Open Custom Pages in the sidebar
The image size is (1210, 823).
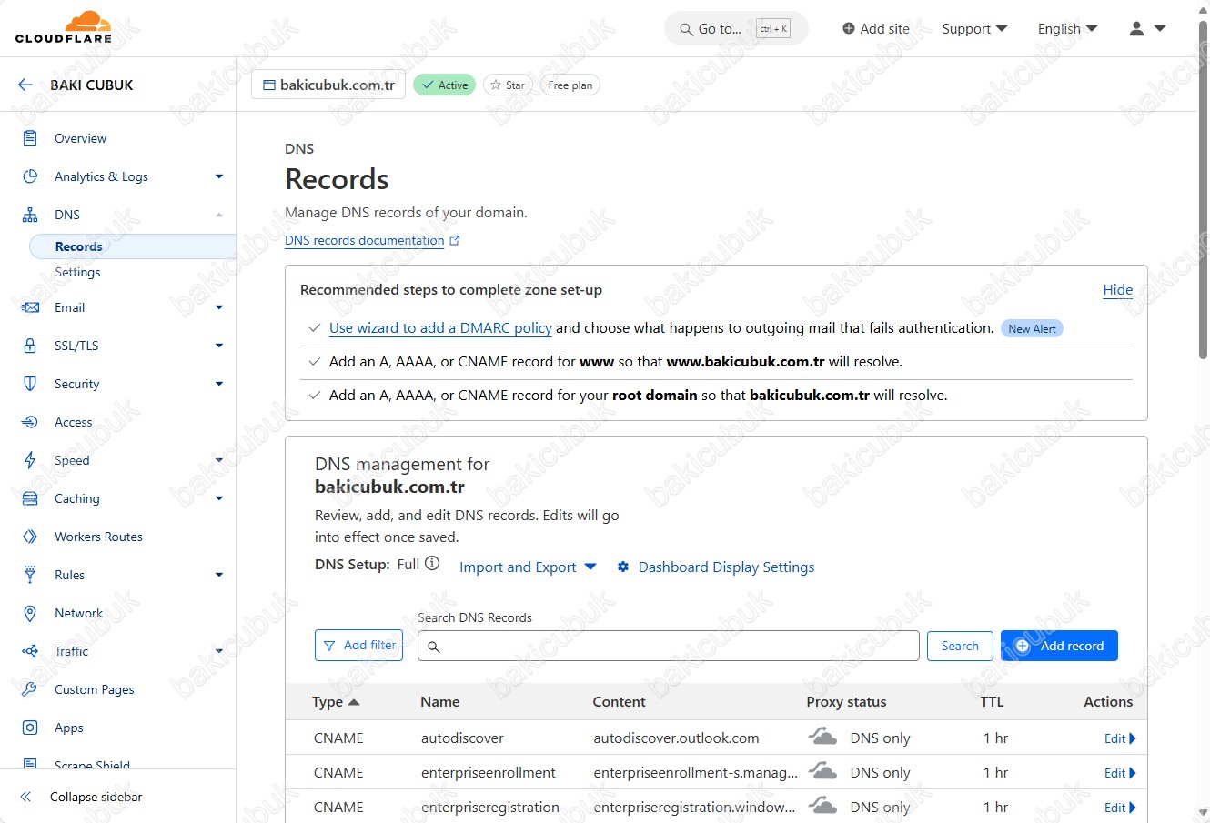pyautogui.click(x=94, y=689)
